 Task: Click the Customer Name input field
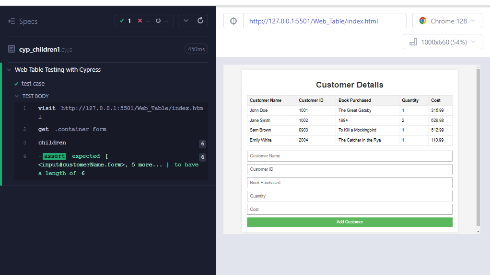(x=350, y=156)
